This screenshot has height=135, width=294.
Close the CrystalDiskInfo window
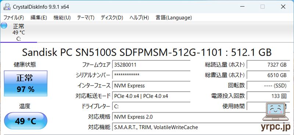[283, 7]
